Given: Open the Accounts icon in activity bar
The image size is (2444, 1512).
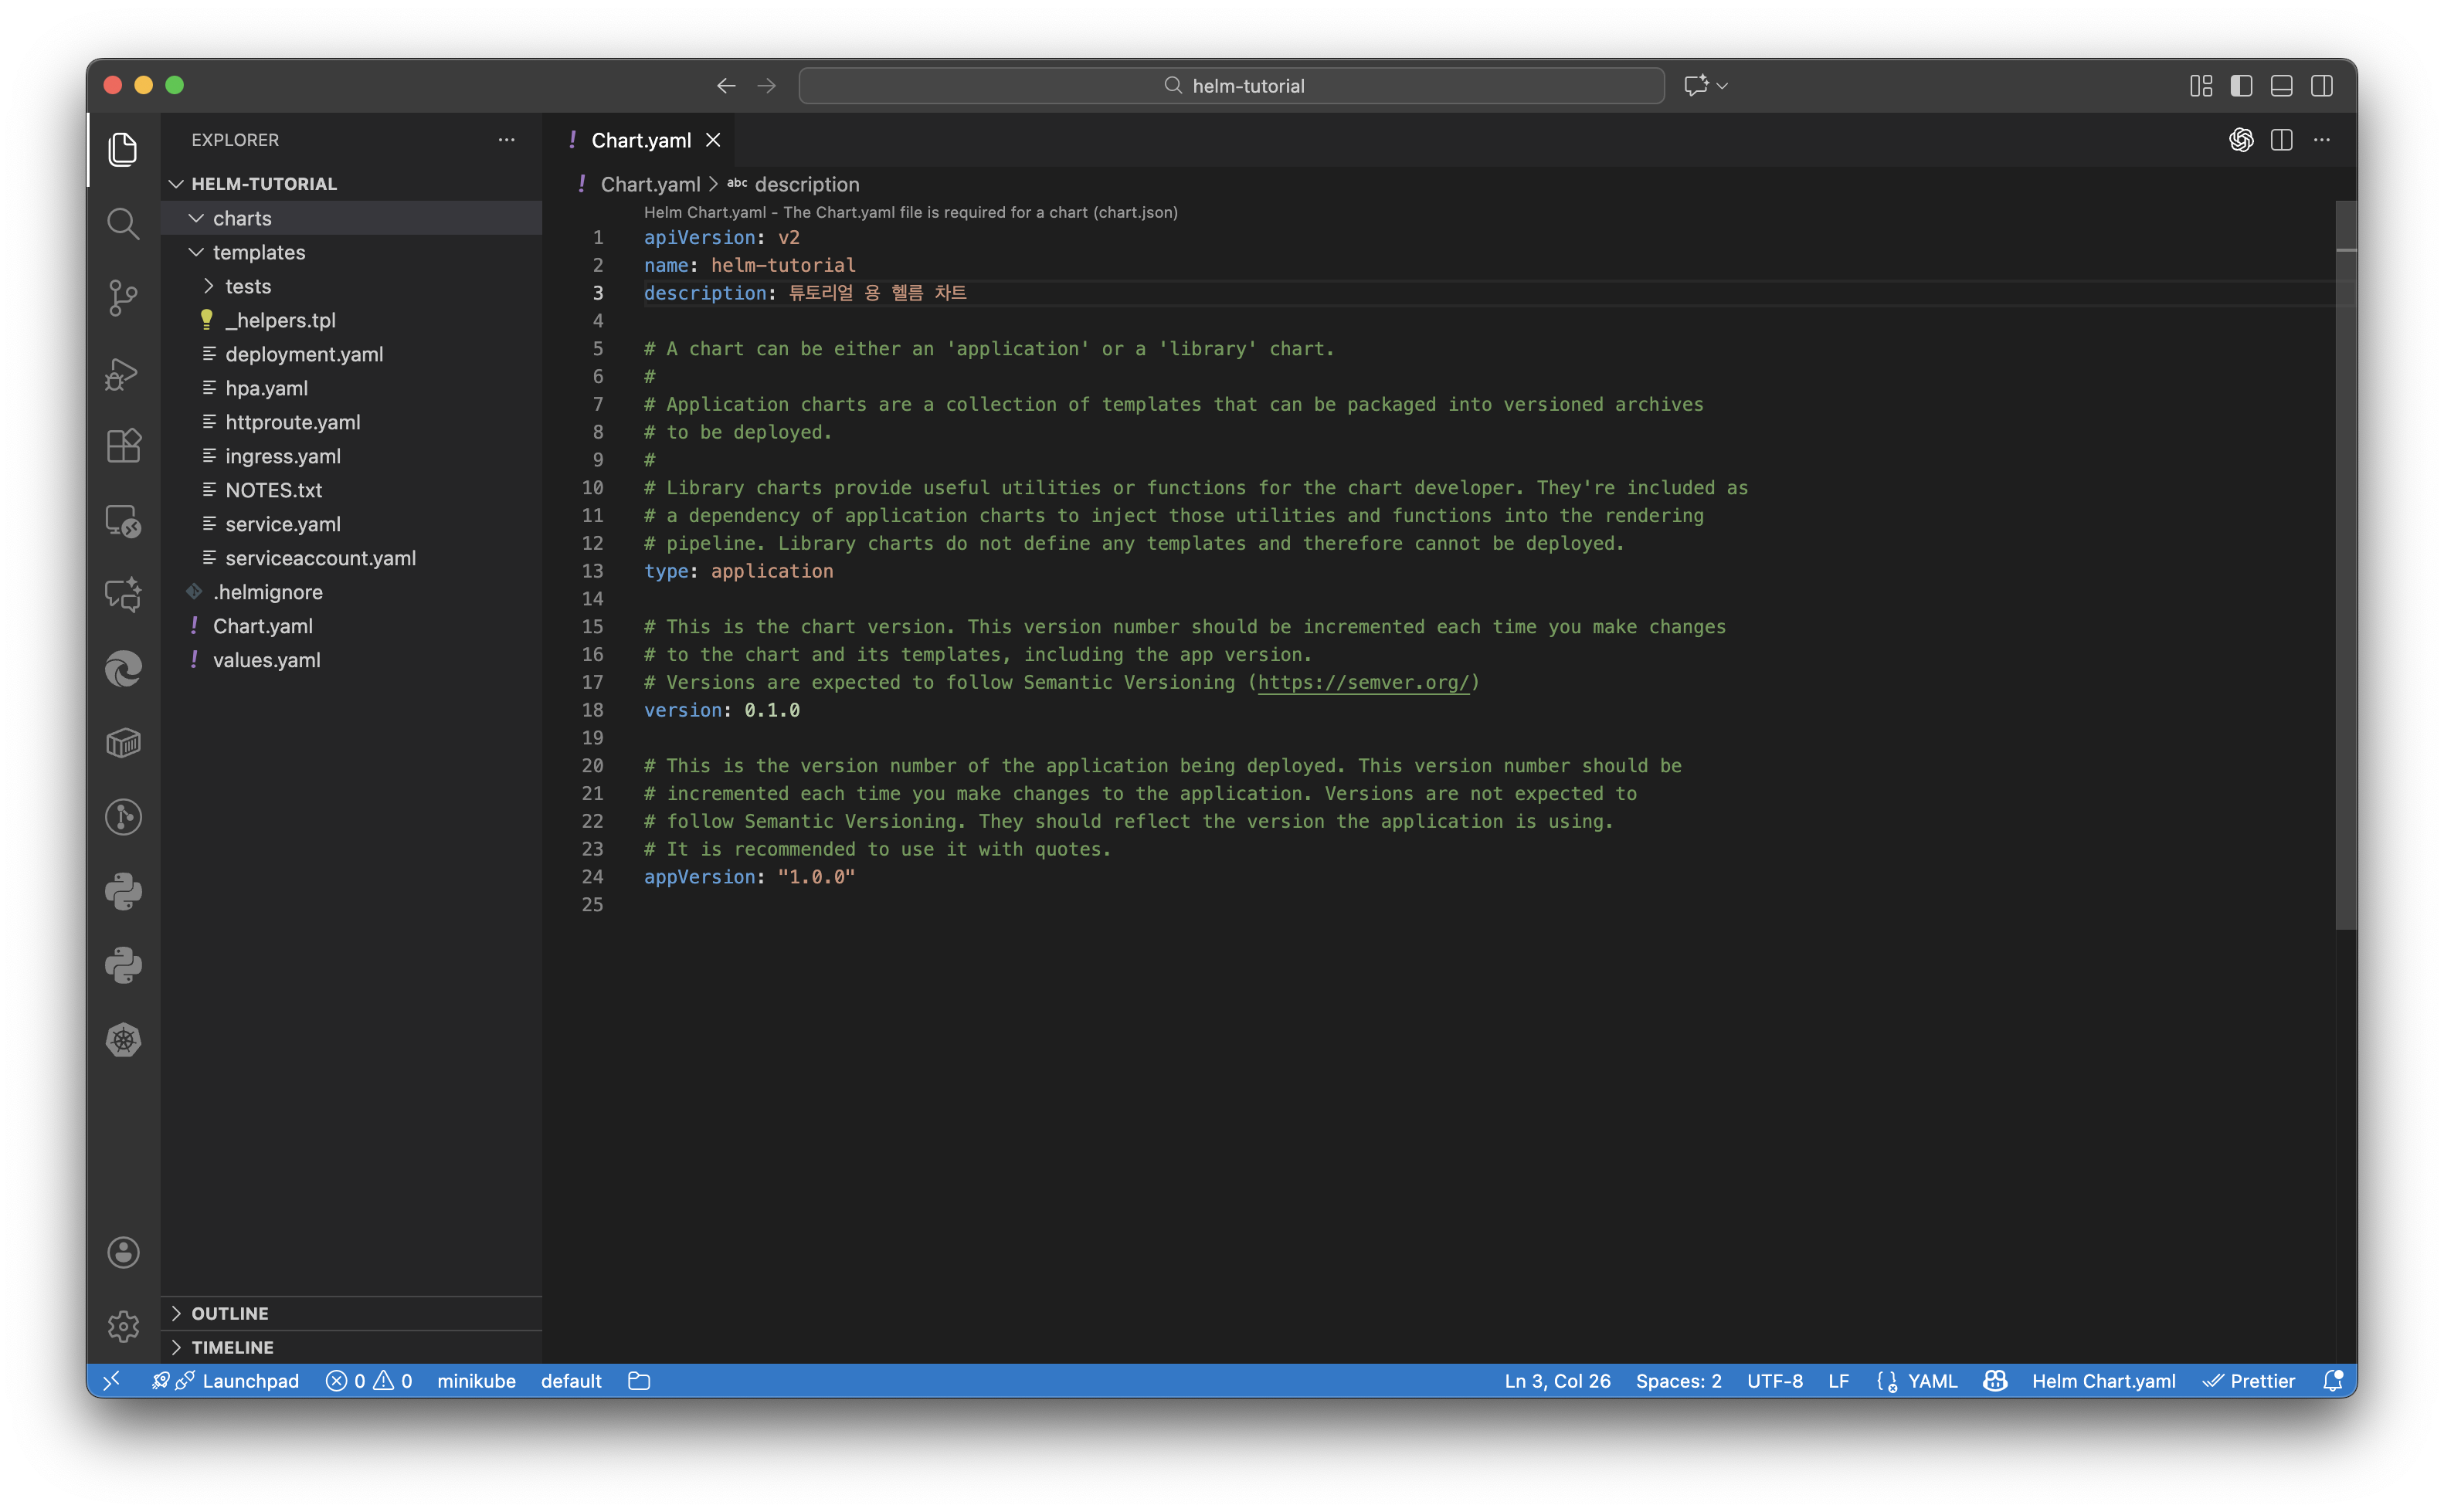Looking at the screenshot, I should pos(123,1252).
